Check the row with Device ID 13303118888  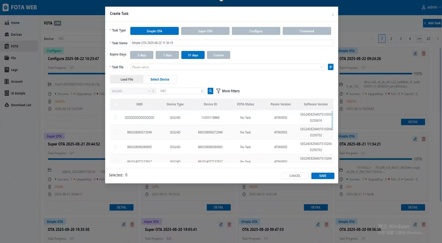[x=116, y=117]
